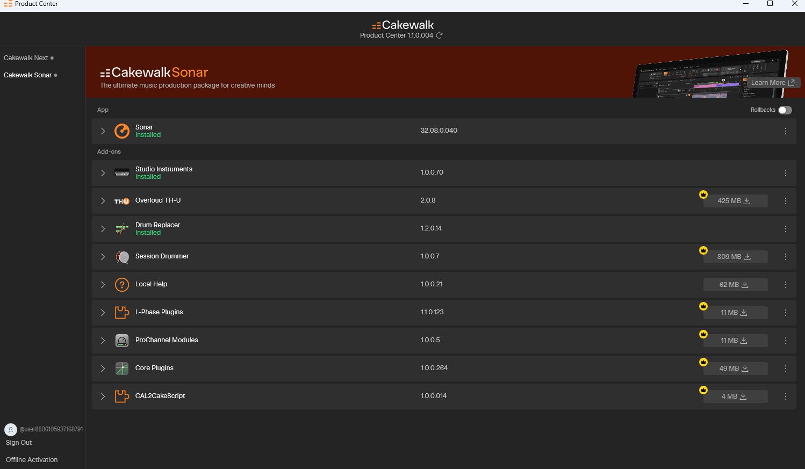Click the Drum Replacer icon
Viewport: 805px width, 469px height.
[122, 229]
